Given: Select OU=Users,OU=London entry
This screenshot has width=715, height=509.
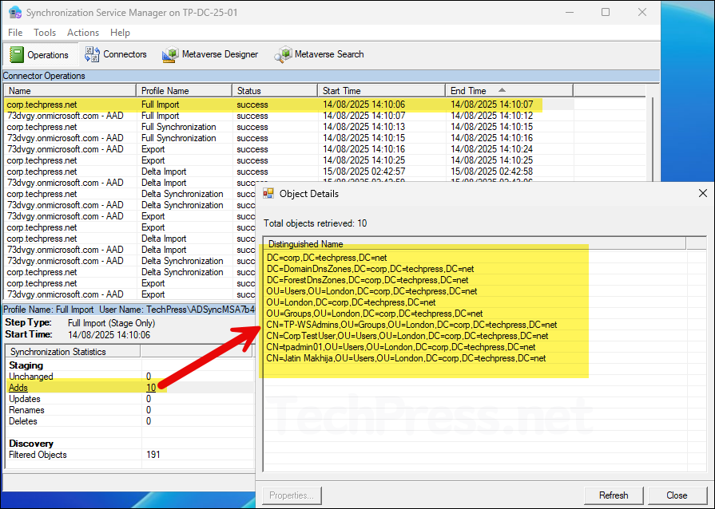Looking at the screenshot, I should tap(371, 291).
